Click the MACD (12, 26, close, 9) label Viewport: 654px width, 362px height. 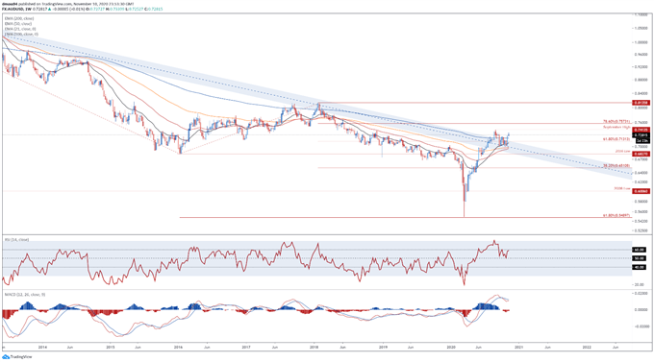tap(25, 295)
